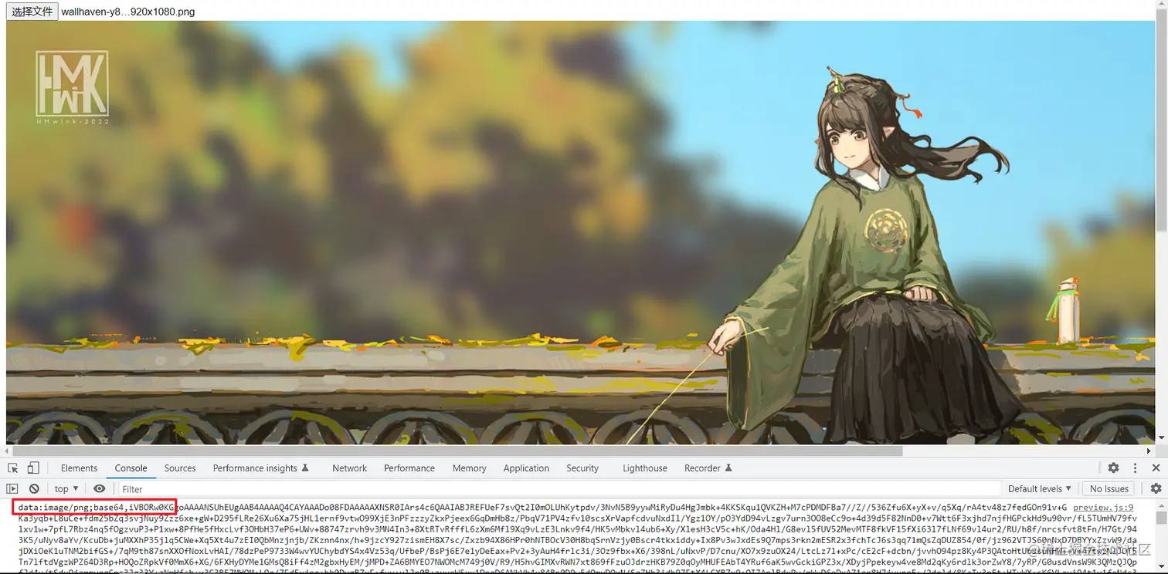Image resolution: width=1168 pixels, height=574 pixels.
Task: Open the Recorder tab
Action: 708,468
